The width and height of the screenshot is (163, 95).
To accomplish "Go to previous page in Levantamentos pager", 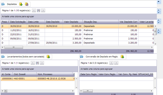I will tap(33, 63).
